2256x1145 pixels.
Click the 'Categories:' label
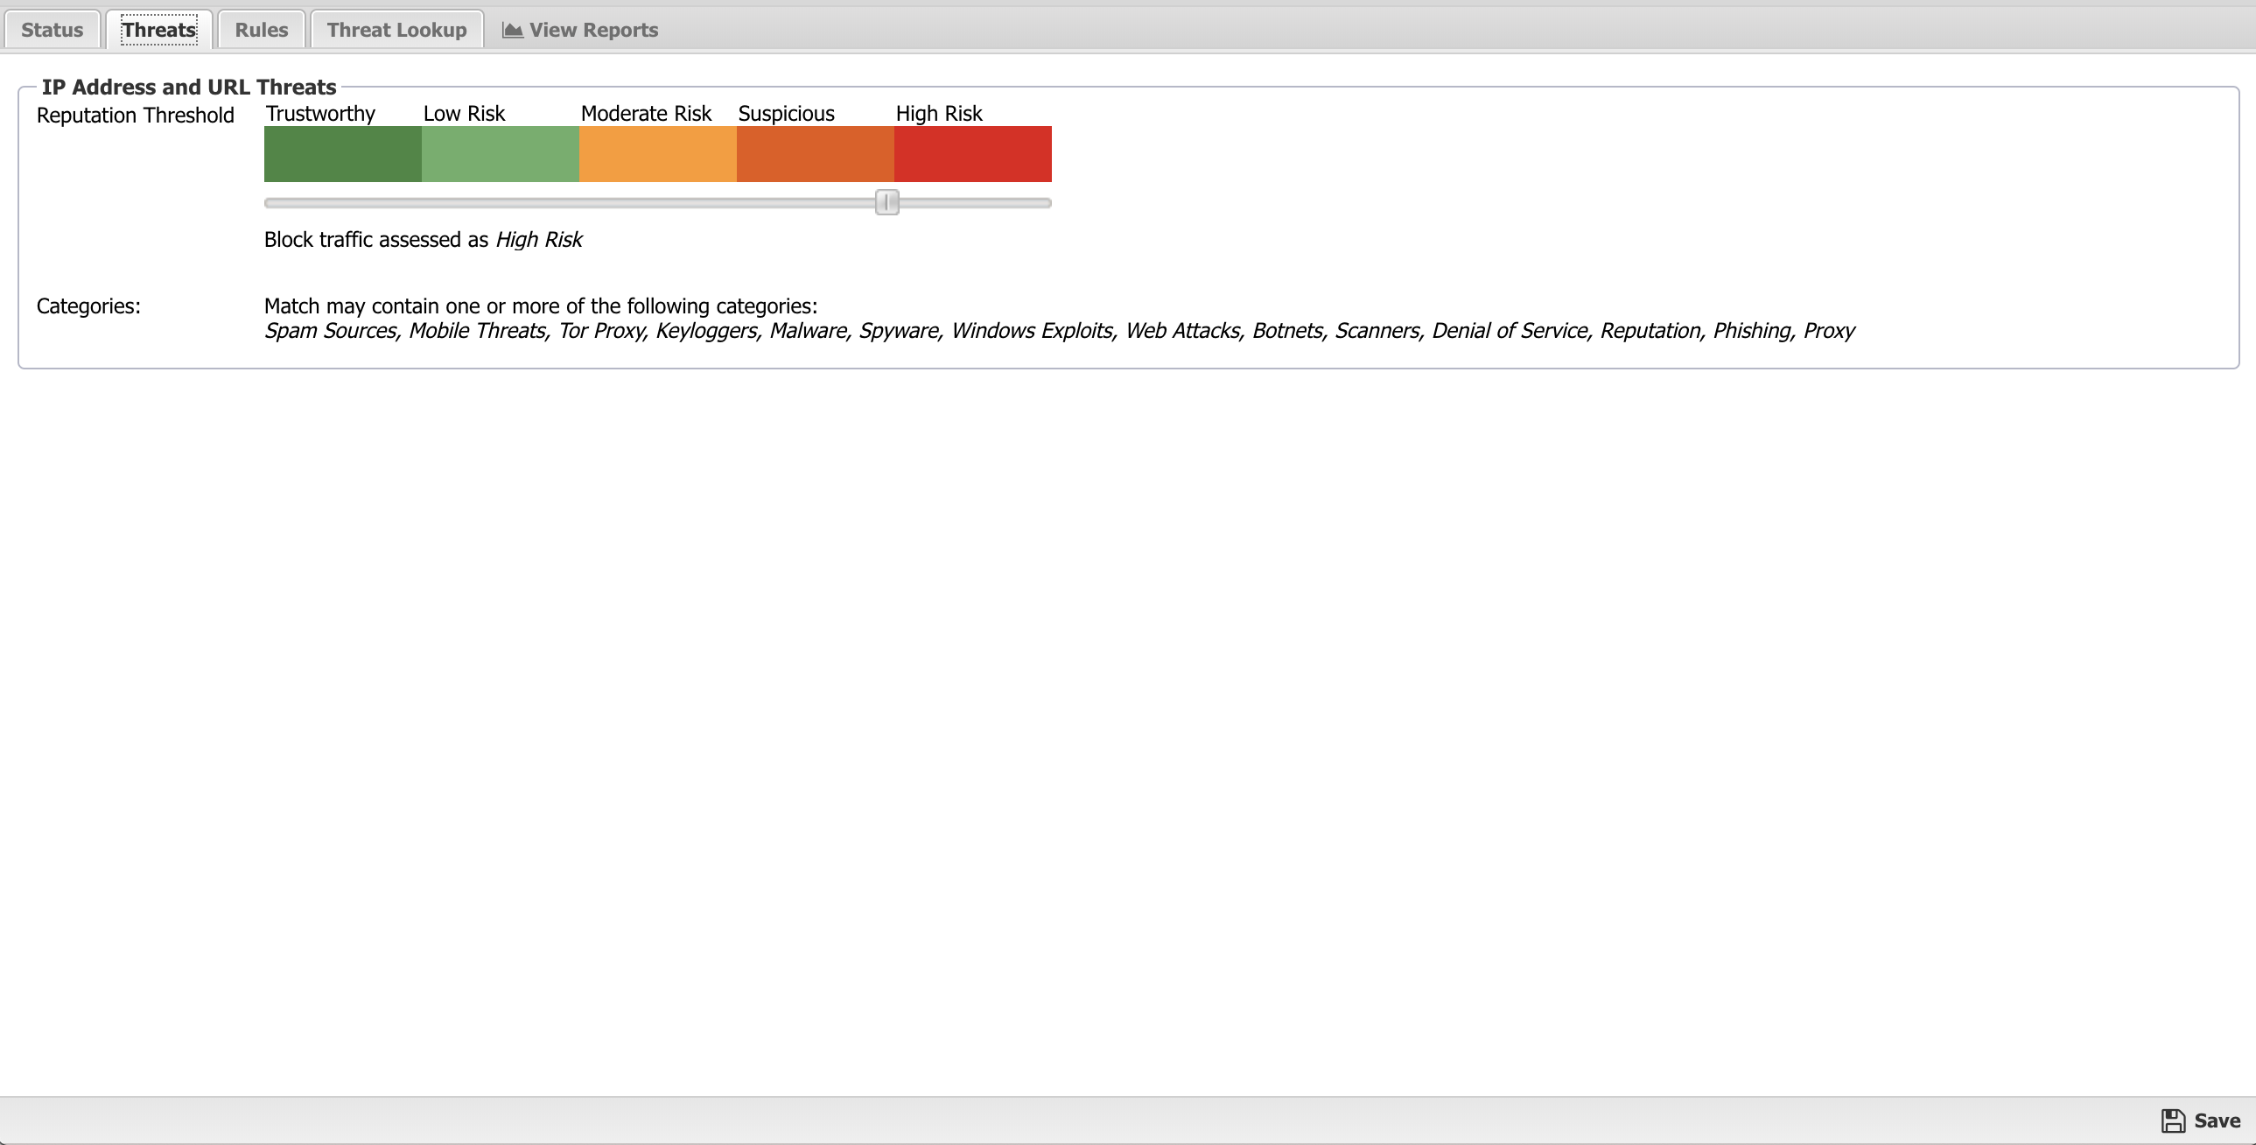pyautogui.click(x=88, y=306)
